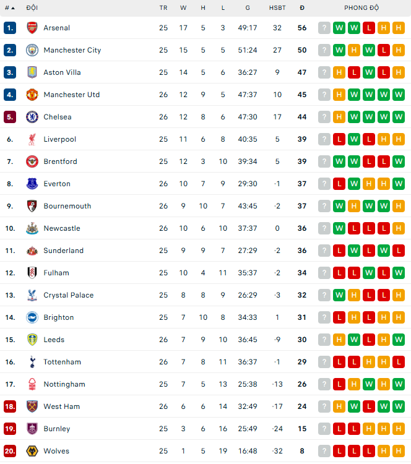Click Arsenal's red L form badge

369,28
